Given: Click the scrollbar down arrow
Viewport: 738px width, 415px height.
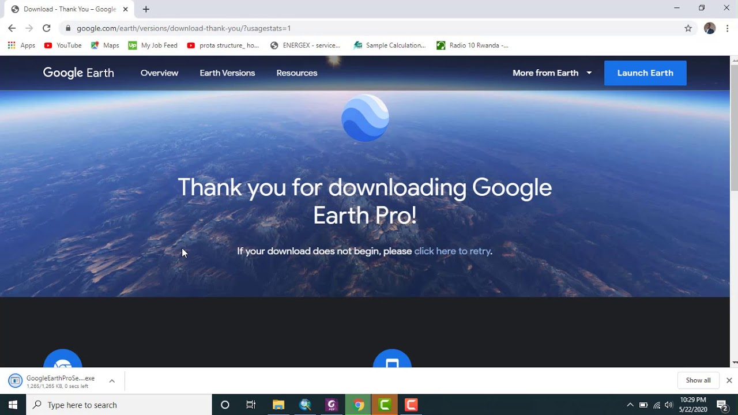Looking at the screenshot, I should click(734, 363).
